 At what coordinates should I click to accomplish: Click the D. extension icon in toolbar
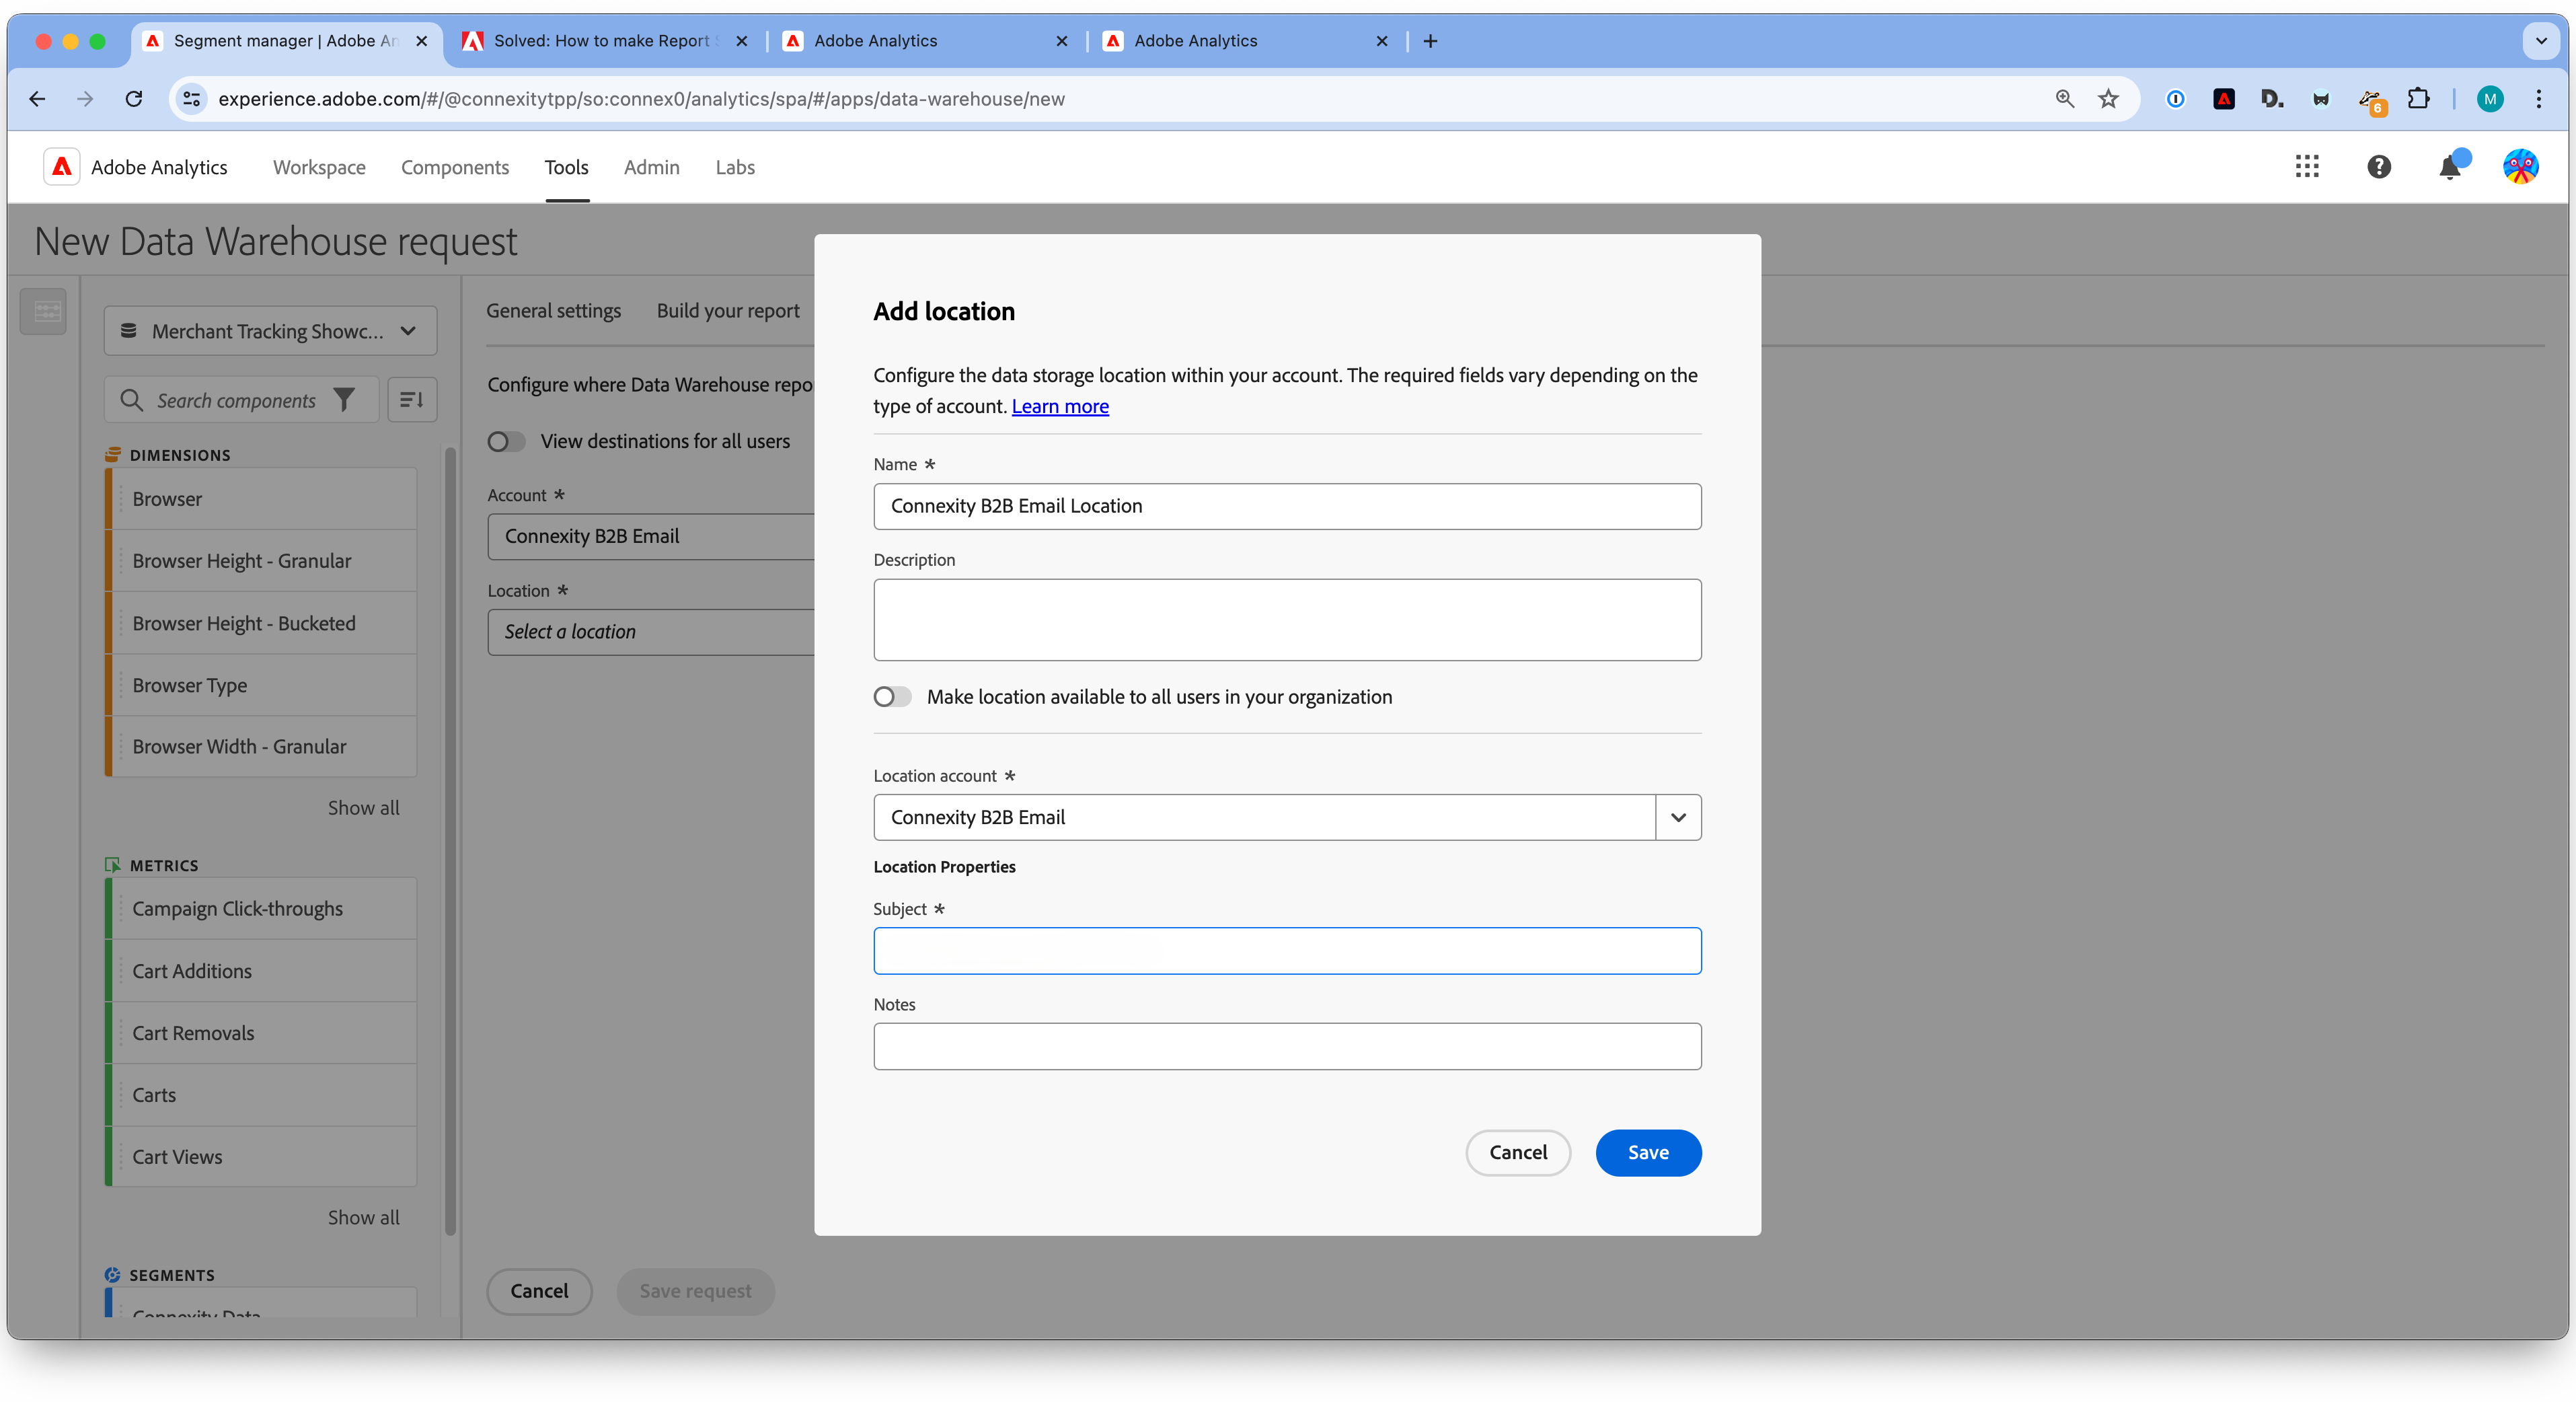tap(2272, 99)
